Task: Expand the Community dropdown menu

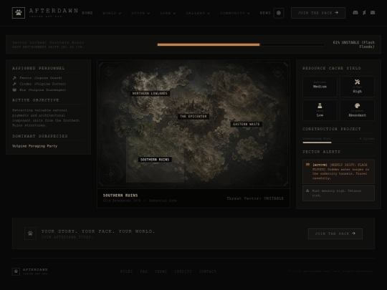Action: pyautogui.click(x=235, y=13)
